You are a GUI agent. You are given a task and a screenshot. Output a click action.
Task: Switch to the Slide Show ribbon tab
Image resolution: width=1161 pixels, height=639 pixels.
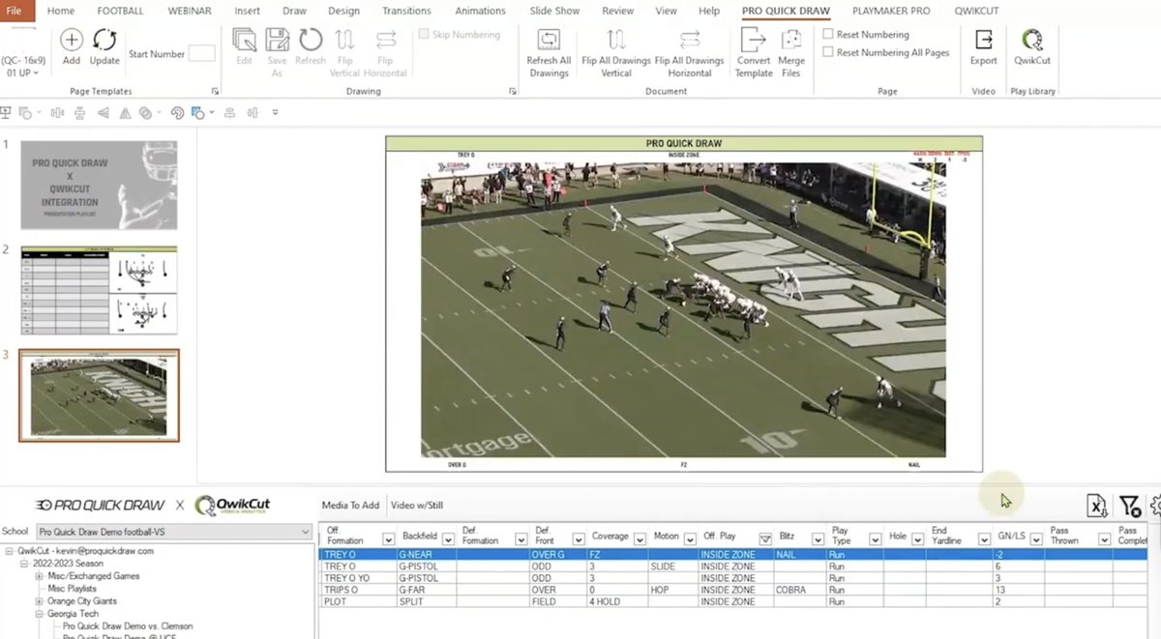point(554,11)
